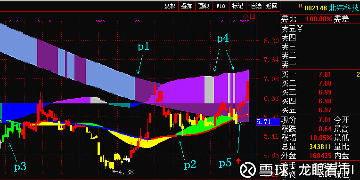The height and width of the screenshot is (180, 360).
Task: Click the 4.38 lowest price label
Action: pyautogui.click(x=126, y=172)
